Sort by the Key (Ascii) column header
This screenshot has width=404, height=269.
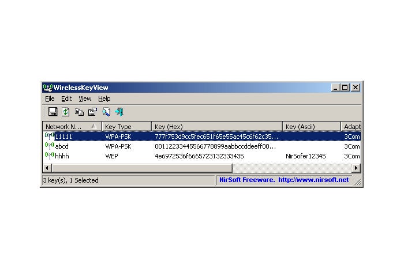coord(312,127)
